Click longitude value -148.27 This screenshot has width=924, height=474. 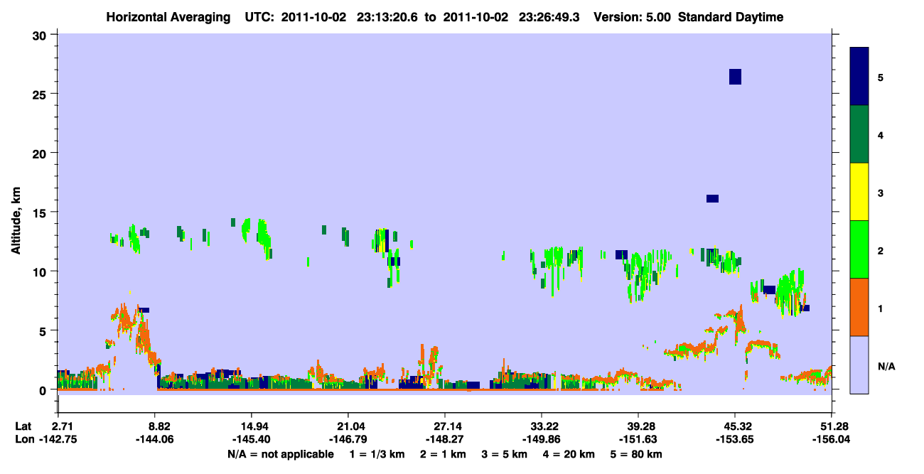pyautogui.click(x=444, y=439)
